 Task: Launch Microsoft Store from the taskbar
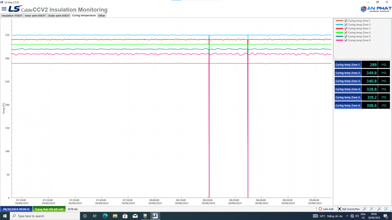[x=125, y=216]
